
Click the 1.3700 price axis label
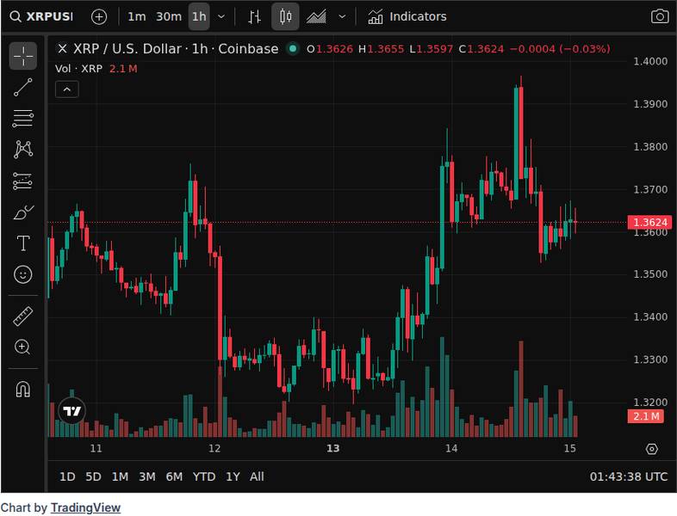(650, 189)
